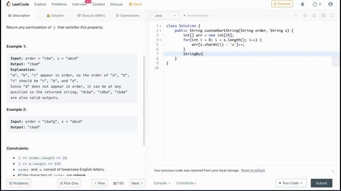Toggle fullscreen editor icon
Viewport: 341px width, 191px height.
pyautogui.click(x=332, y=15)
